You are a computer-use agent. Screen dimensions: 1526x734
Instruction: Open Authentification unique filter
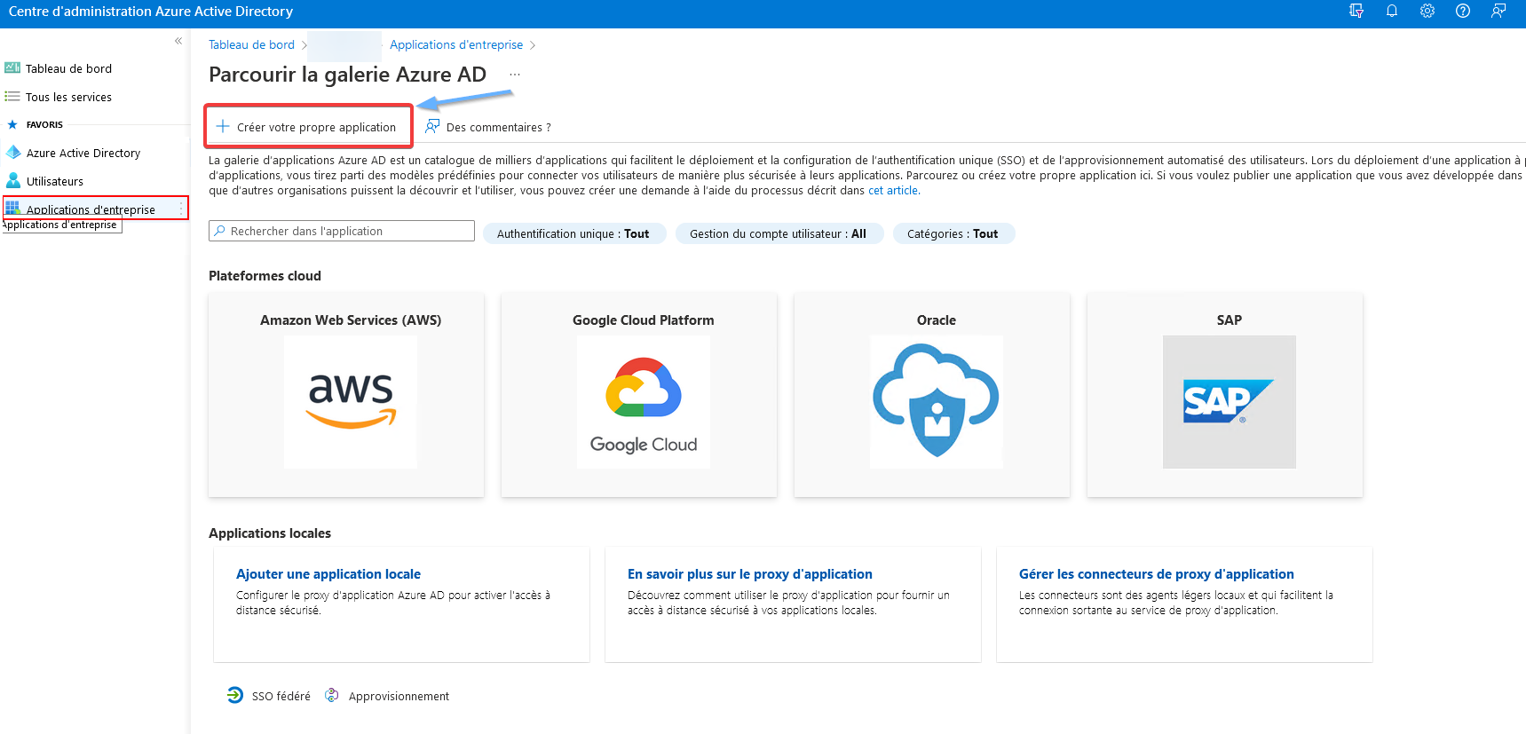click(573, 234)
